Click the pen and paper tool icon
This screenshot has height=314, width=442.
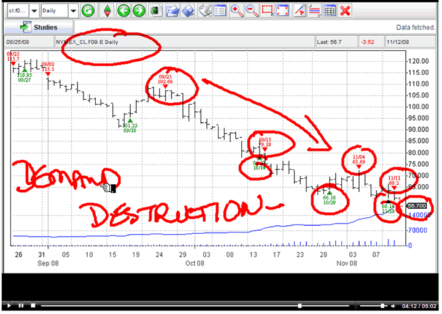coord(204,11)
